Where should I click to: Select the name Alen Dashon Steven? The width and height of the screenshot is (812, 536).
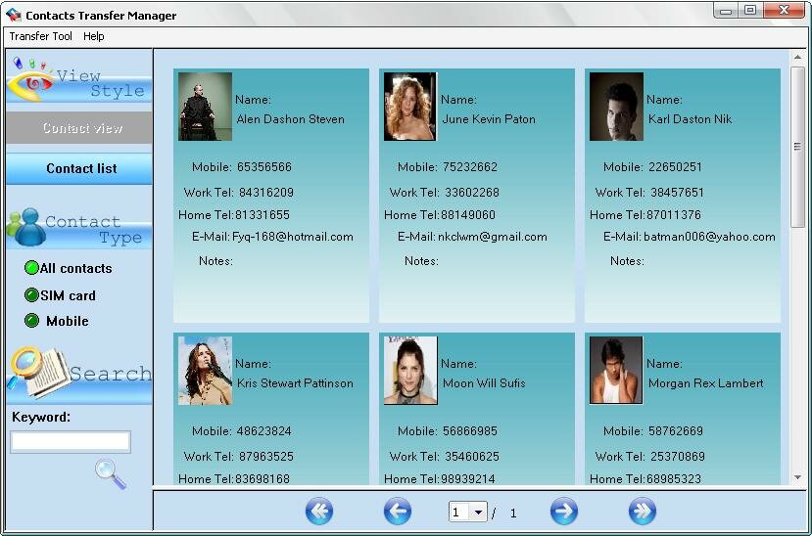(x=291, y=119)
